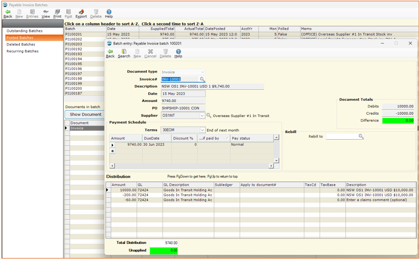The width and height of the screenshot is (420, 260).
Task: Click the 10000.00 distribution amount cell
Action: click(x=124, y=190)
